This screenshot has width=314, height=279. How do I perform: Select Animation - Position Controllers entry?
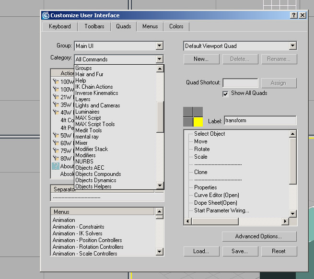pos(87,240)
